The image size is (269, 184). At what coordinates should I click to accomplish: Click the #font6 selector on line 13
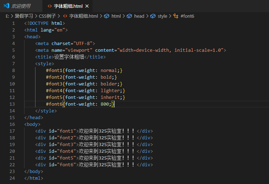[x=54, y=104]
